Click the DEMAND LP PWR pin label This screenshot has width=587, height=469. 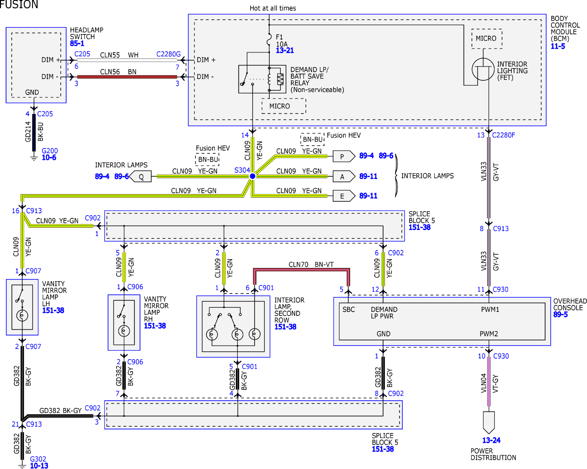click(x=384, y=313)
